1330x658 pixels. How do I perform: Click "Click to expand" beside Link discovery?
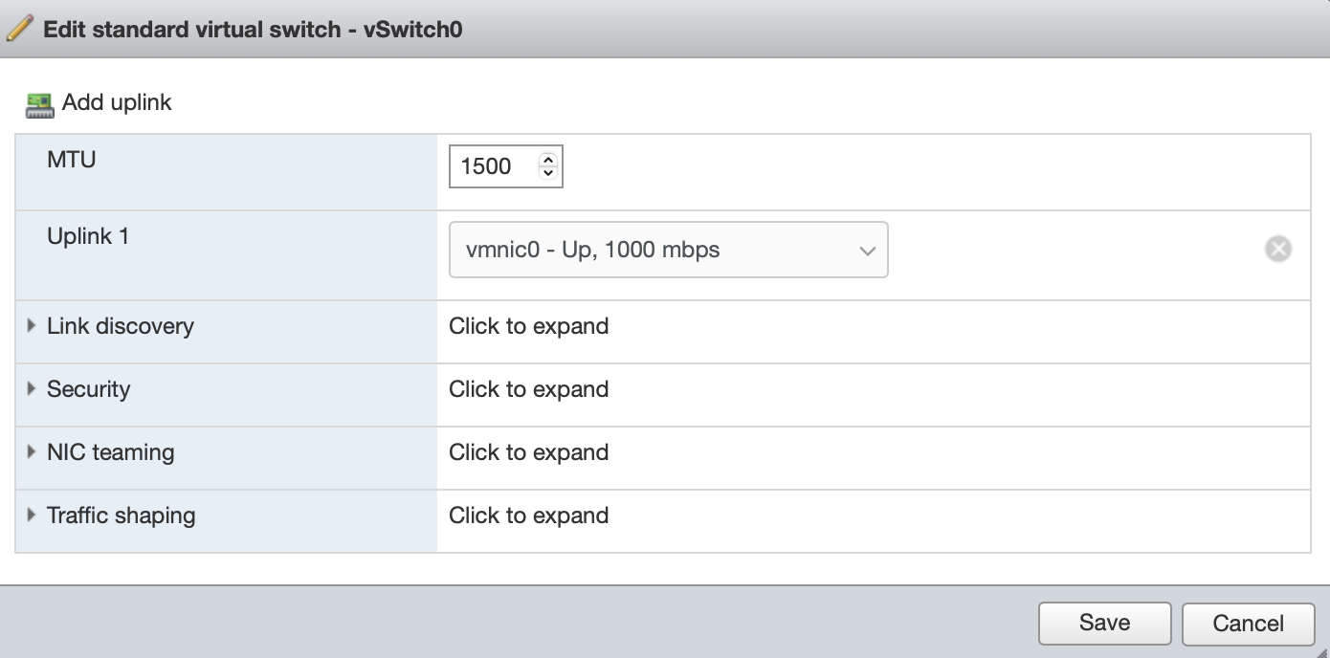[528, 326]
